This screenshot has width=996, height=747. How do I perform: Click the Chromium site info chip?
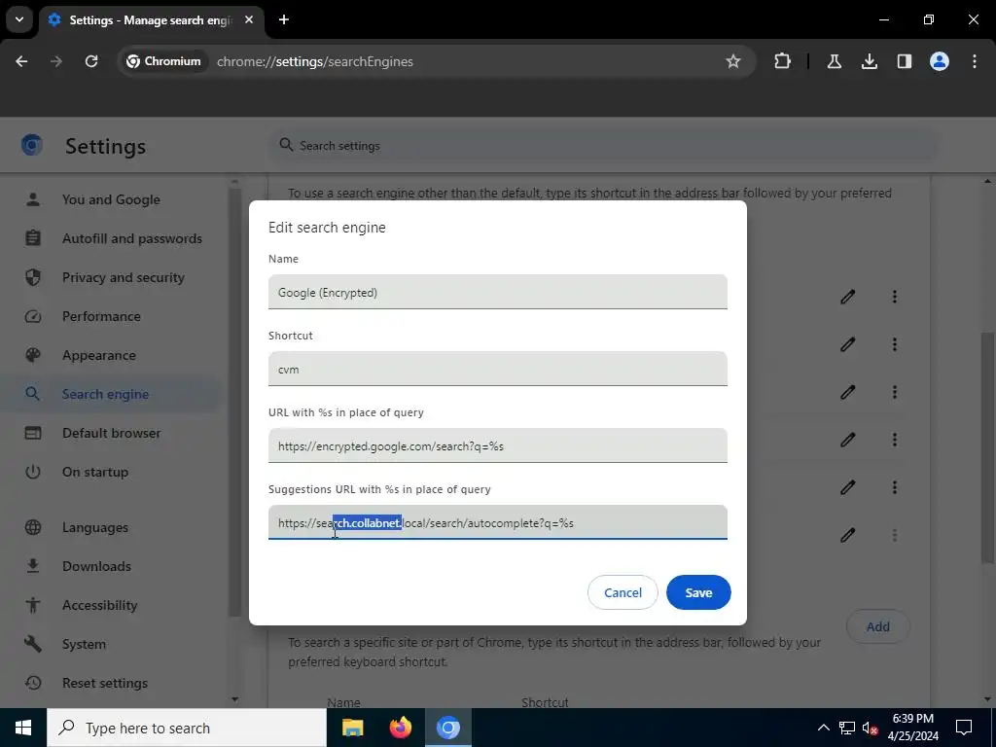163,61
